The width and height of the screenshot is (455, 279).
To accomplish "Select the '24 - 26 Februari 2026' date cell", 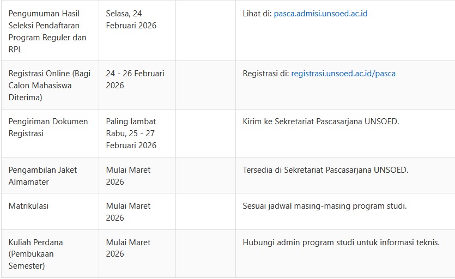I will (135, 80).
